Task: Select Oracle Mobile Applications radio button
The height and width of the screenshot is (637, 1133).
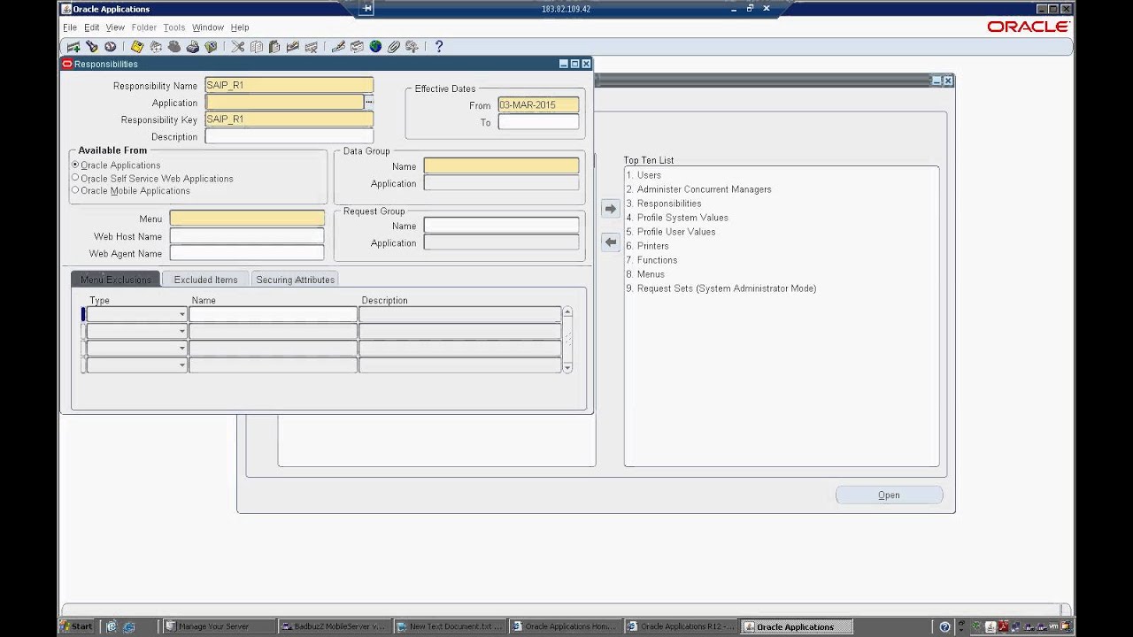Action: coord(75,190)
